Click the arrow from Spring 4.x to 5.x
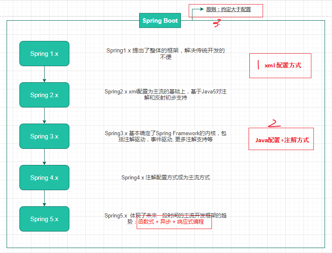Screen dimensions: 332x253 [44, 198]
